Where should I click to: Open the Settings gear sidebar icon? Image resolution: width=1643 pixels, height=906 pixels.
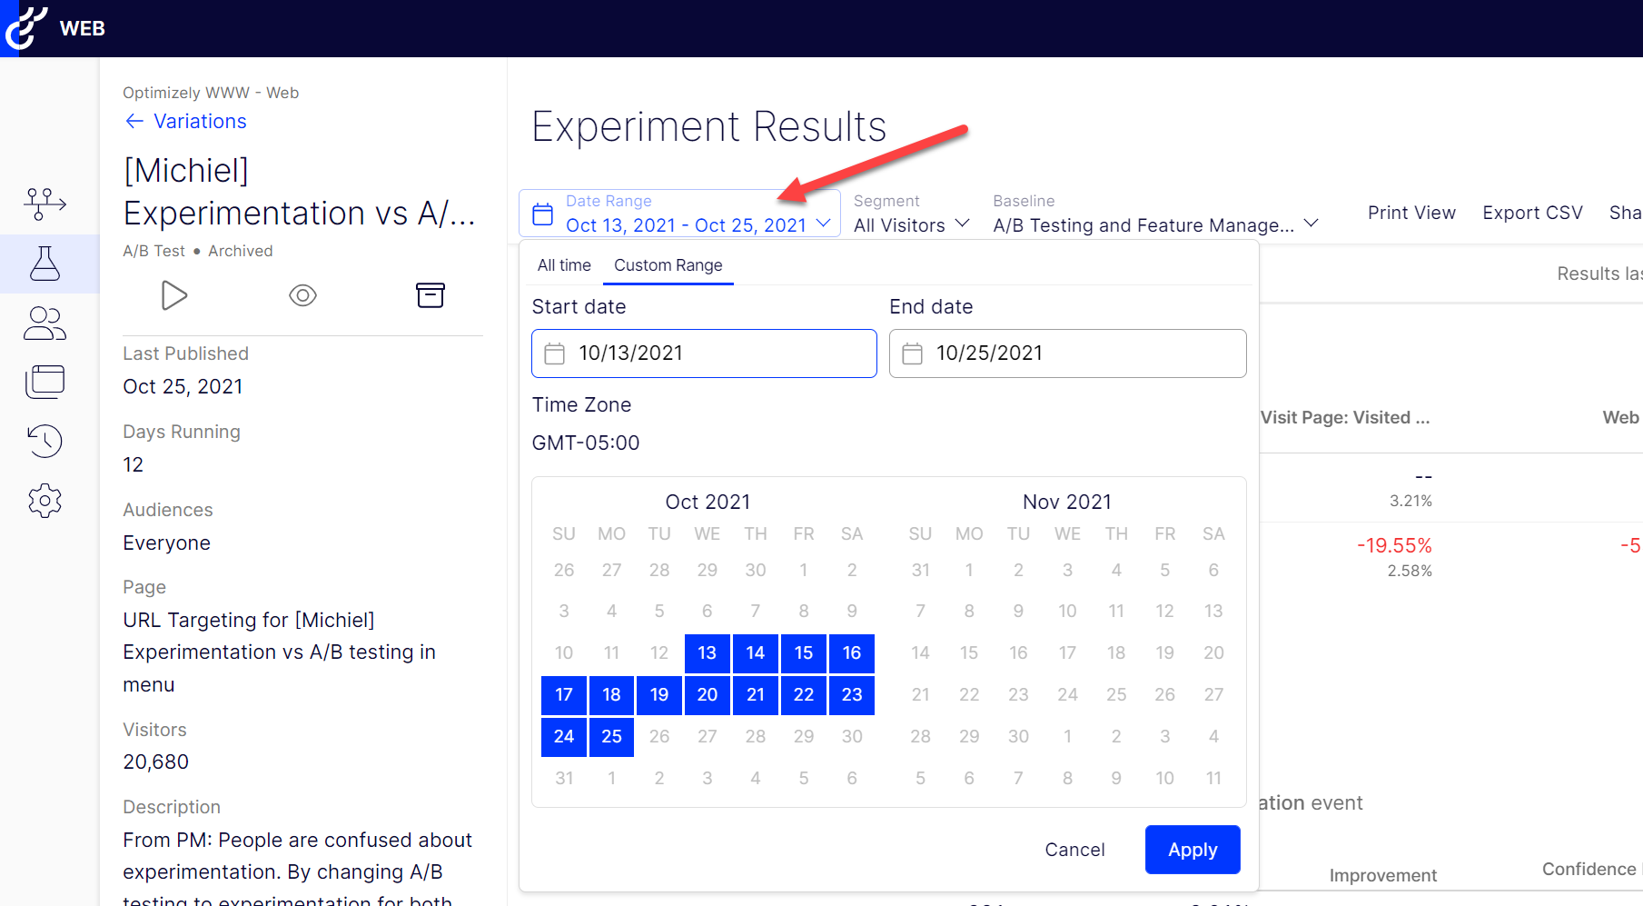[45, 501]
